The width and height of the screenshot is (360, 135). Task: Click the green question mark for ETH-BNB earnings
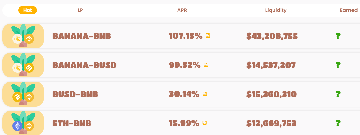pos(338,123)
